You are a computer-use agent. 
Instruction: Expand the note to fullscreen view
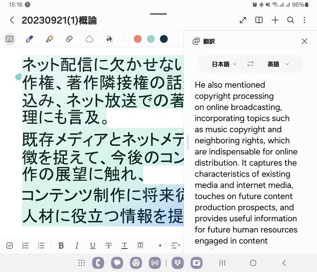click(x=243, y=20)
